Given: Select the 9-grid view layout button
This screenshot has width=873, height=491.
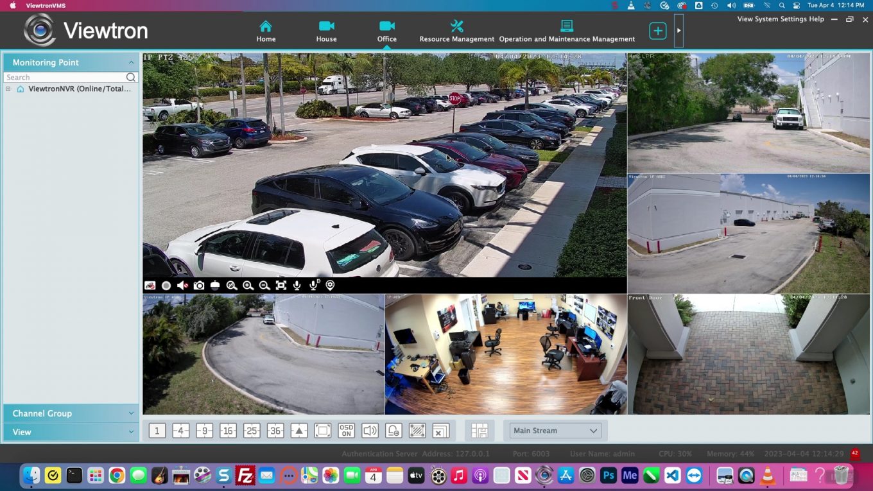Looking at the screenshot, I should tap(204, 430).
